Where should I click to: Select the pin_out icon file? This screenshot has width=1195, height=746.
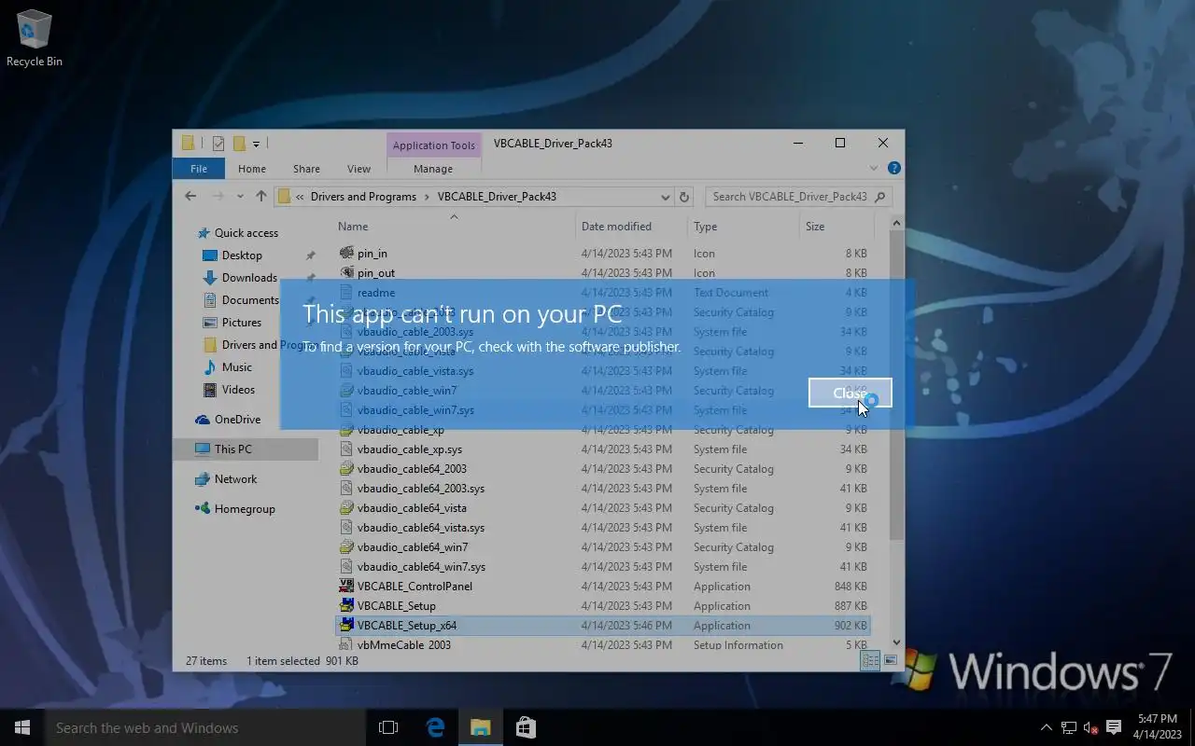[602, 273]
